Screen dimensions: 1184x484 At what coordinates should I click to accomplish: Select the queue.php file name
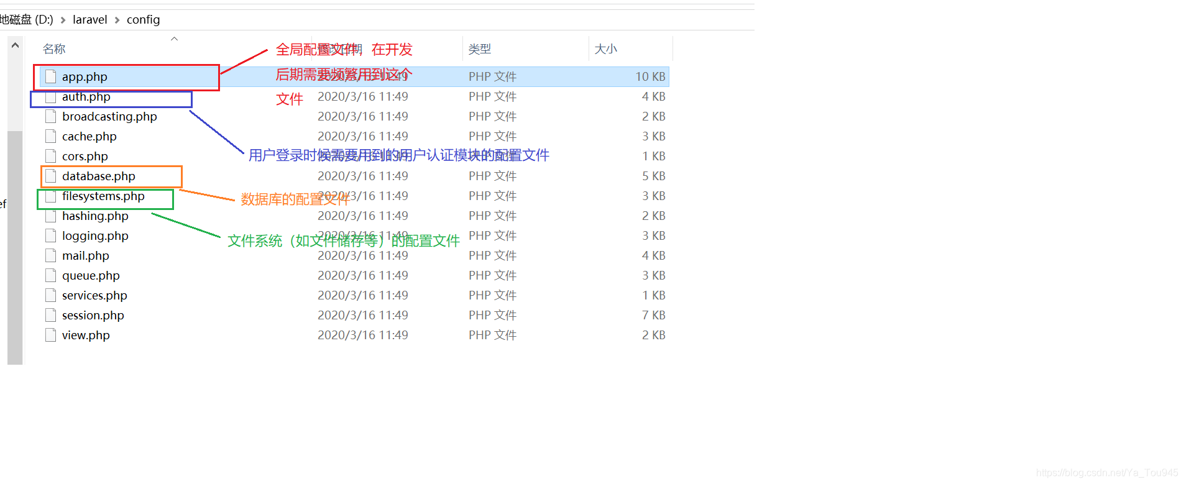click(x=91, y=275)
